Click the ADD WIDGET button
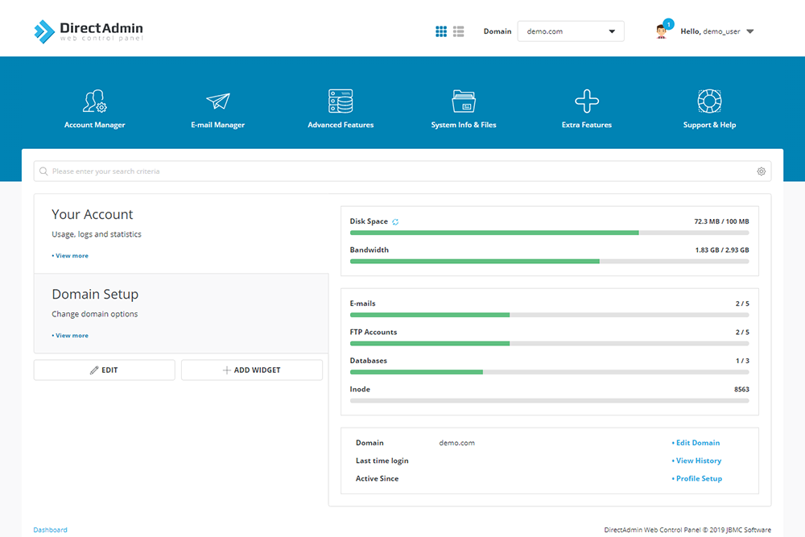Viewport: 805px width, 537px height. (x=252, y=370)
